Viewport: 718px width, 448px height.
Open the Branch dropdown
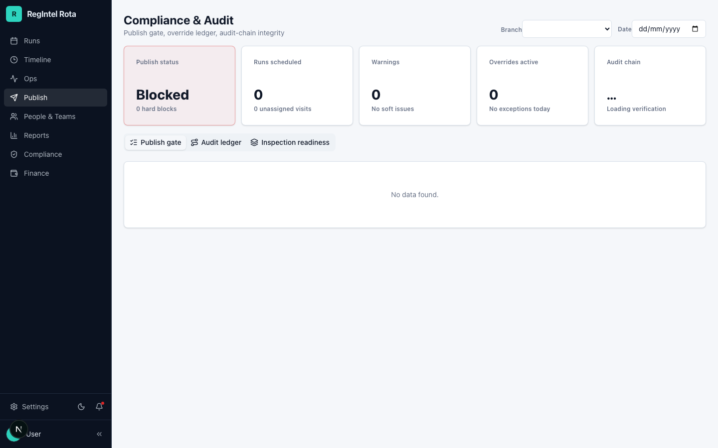[x=567, y=29]
